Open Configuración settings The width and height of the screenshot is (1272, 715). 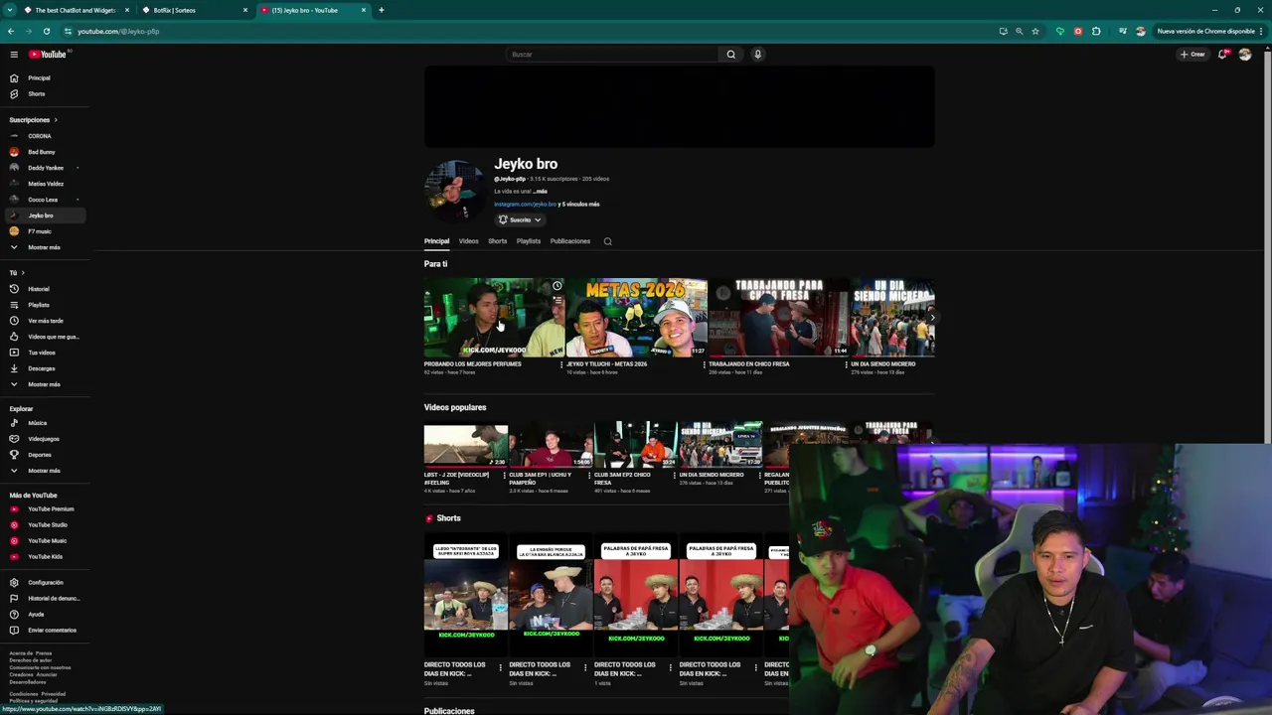[x=45, y=583]
